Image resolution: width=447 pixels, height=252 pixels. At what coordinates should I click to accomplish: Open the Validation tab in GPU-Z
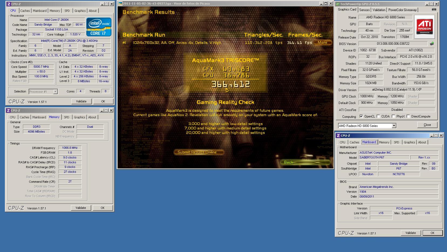pyautogui.click(x=379, y=10)
